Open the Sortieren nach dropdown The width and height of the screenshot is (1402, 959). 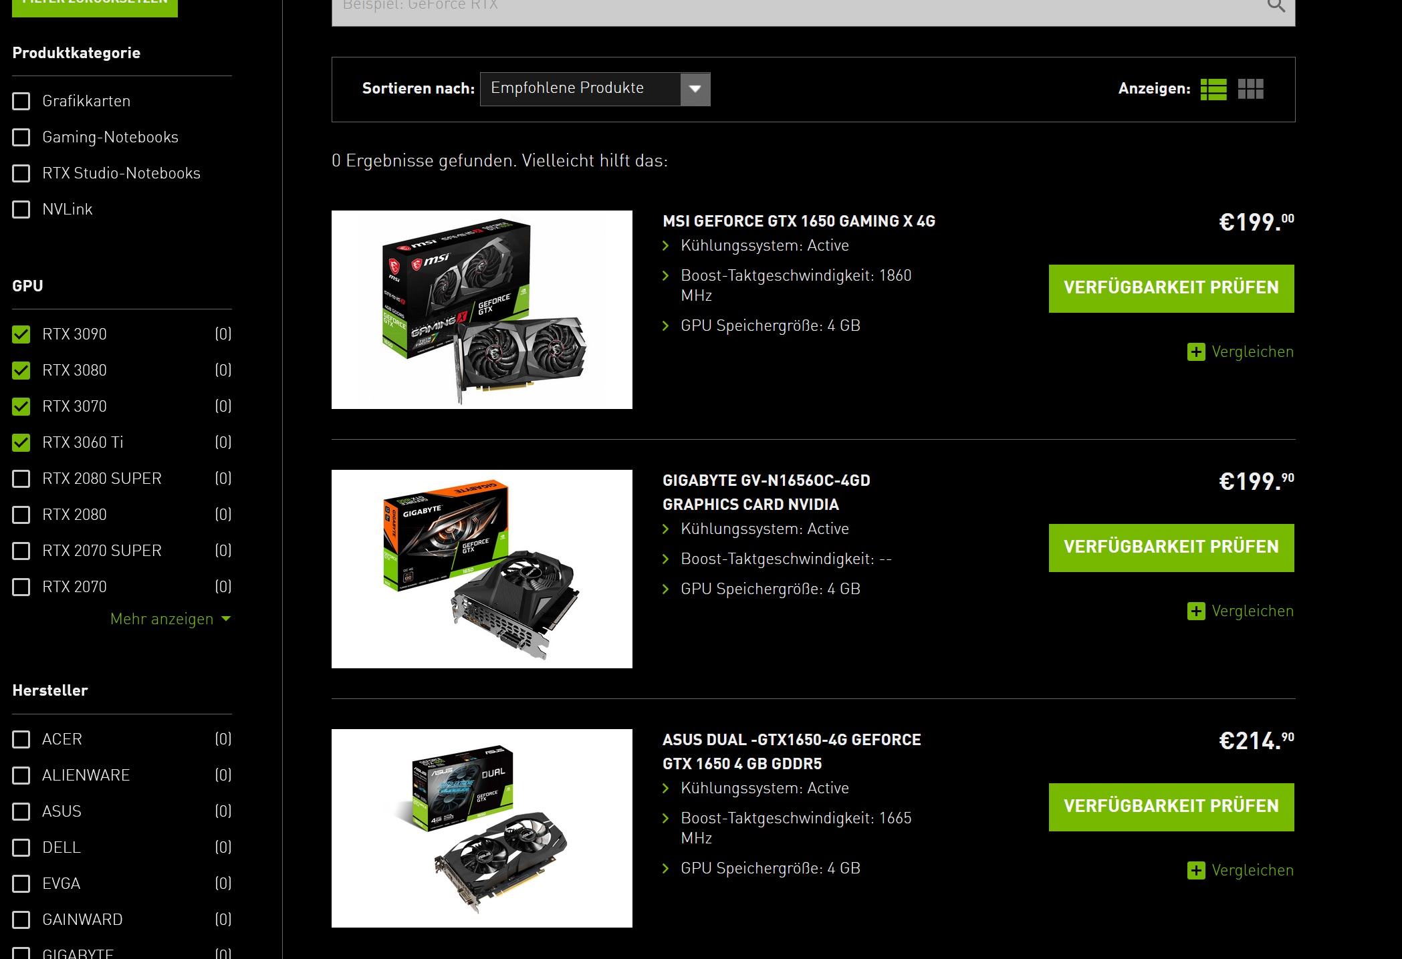[x=595, y=90]
